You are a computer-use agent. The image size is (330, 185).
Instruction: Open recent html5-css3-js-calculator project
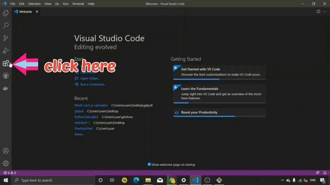[91, 105]
